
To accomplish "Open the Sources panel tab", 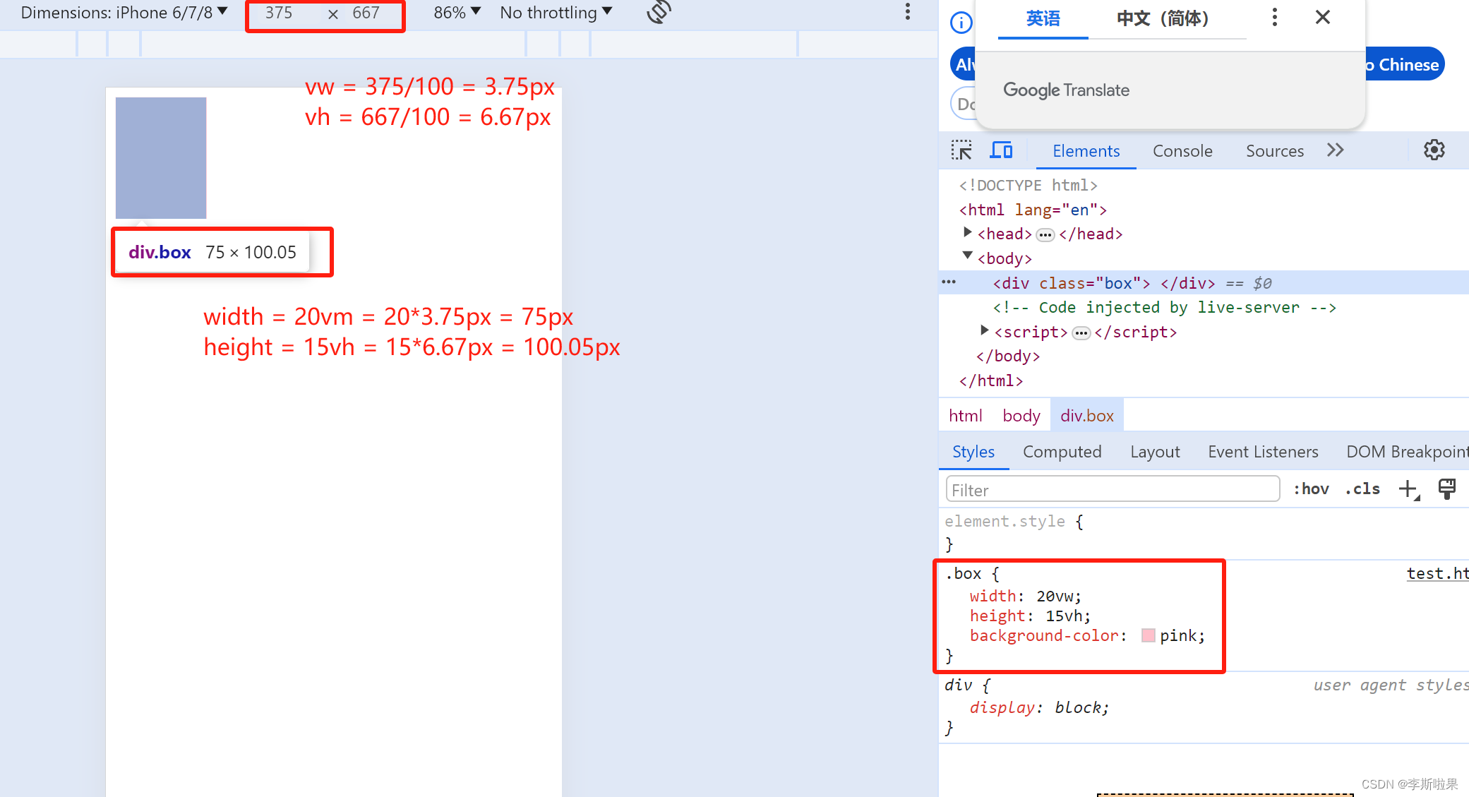I will [x=1275, y=151].
